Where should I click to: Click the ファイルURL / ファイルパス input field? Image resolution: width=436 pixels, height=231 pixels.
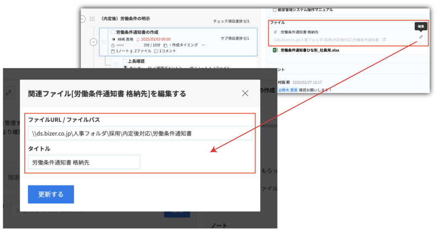pyautogui.click(x=140, y=133)
